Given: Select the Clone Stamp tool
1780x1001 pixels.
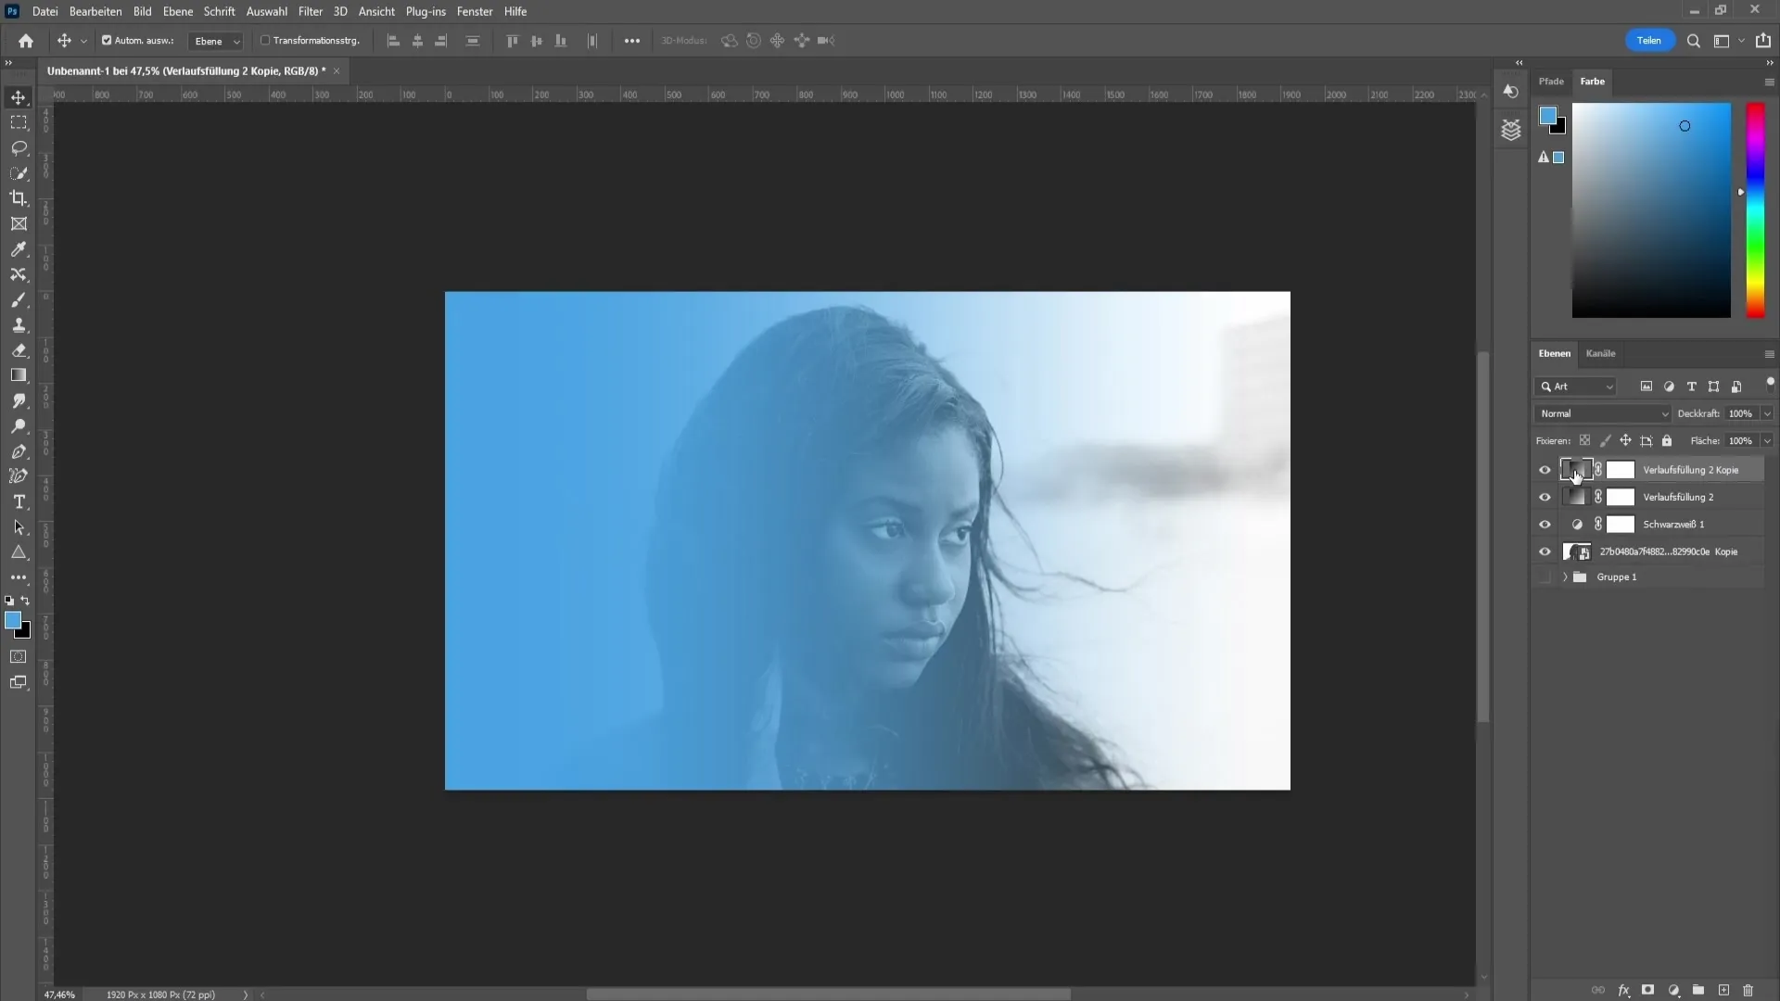Looking at the screenshot, I should (x=19, y=325).
